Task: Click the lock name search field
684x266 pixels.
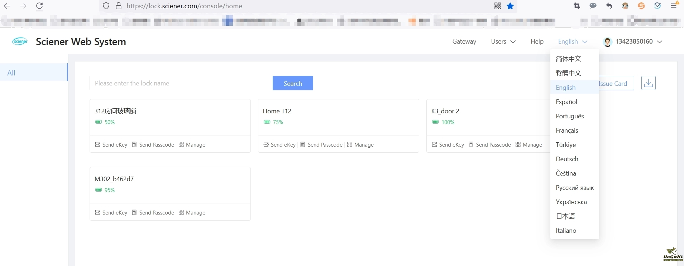Action: click(181, 83)
